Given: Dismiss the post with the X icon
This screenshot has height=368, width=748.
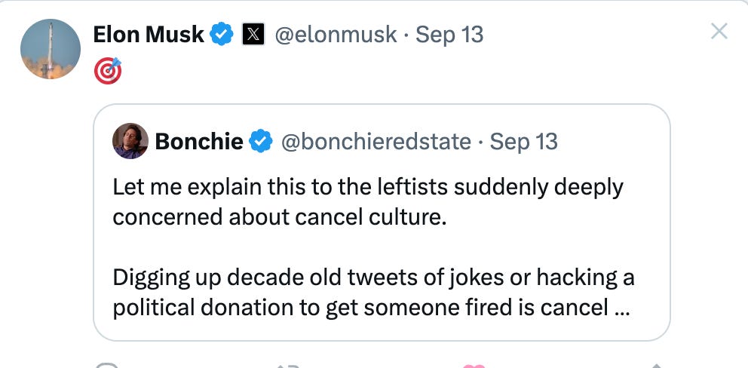Looking at the screenshot, I should (x=719, y=32).
